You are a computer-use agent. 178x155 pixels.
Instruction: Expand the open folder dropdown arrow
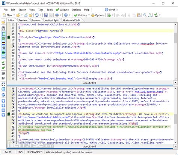22,15
